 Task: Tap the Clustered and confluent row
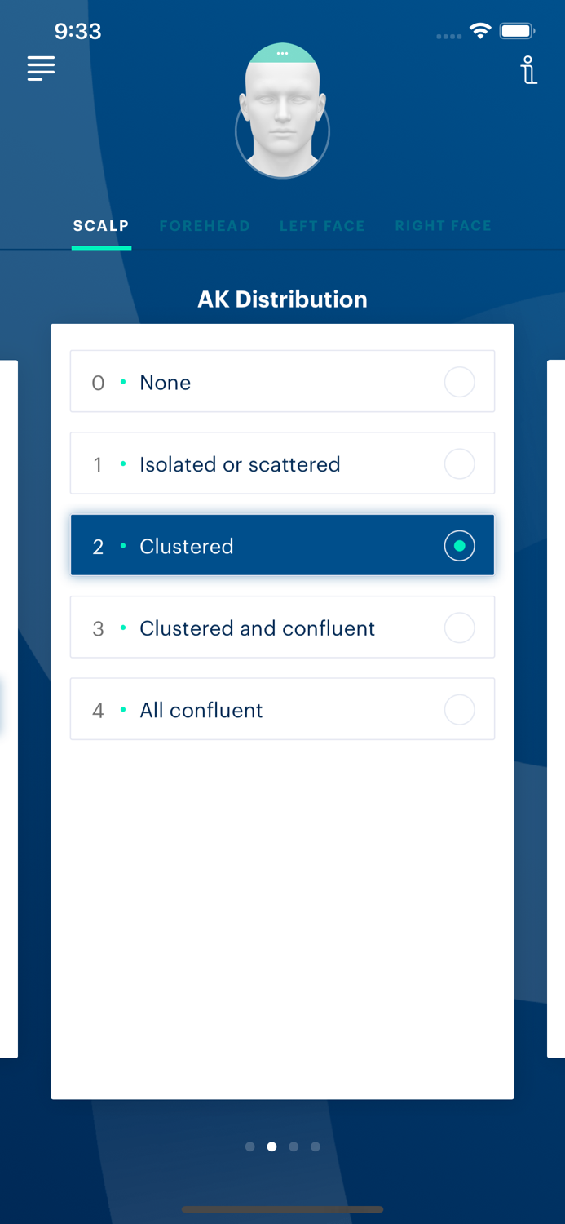282,627
